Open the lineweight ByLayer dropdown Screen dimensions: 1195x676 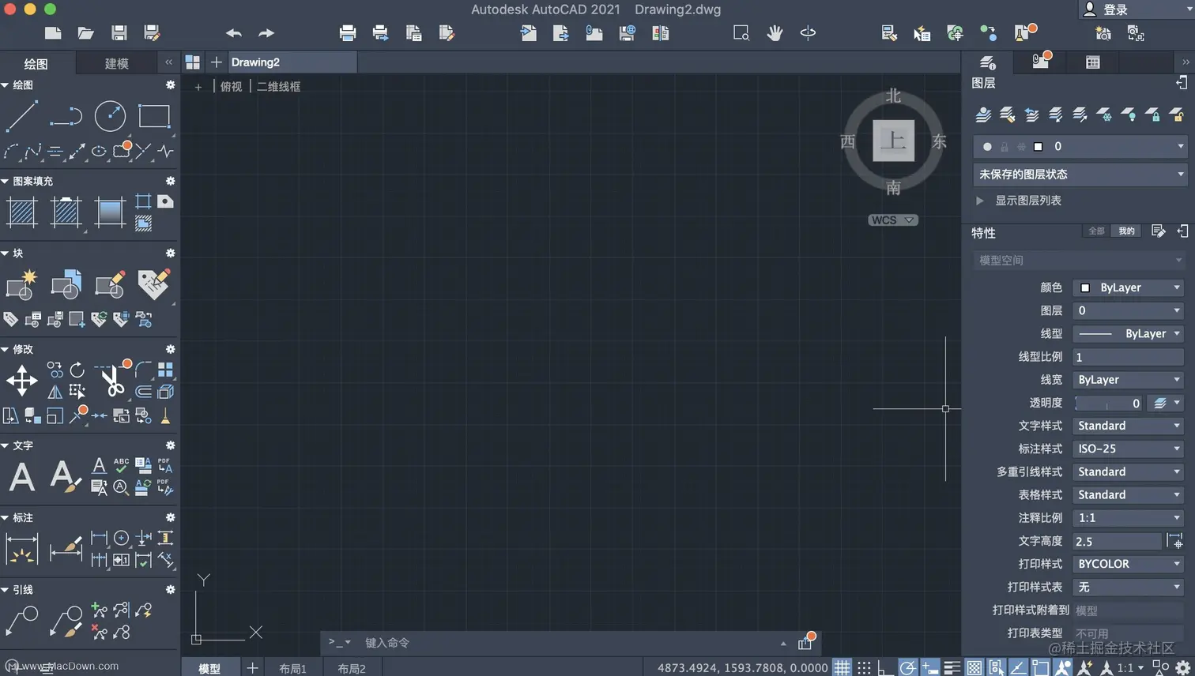(1128, 380)
